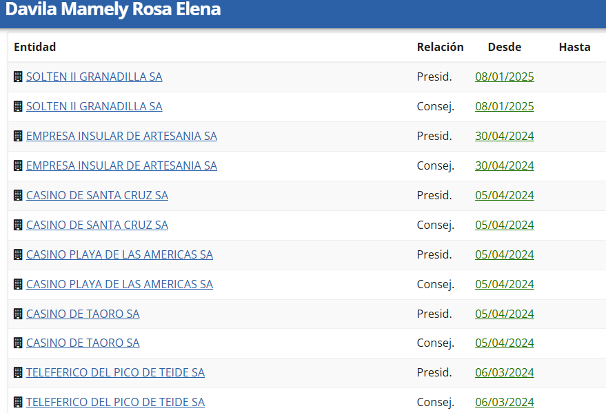Open EMPRESA INSULAR DE ARTESANIA SA link in Consej. row
The image size is (606, 413).
122,165
